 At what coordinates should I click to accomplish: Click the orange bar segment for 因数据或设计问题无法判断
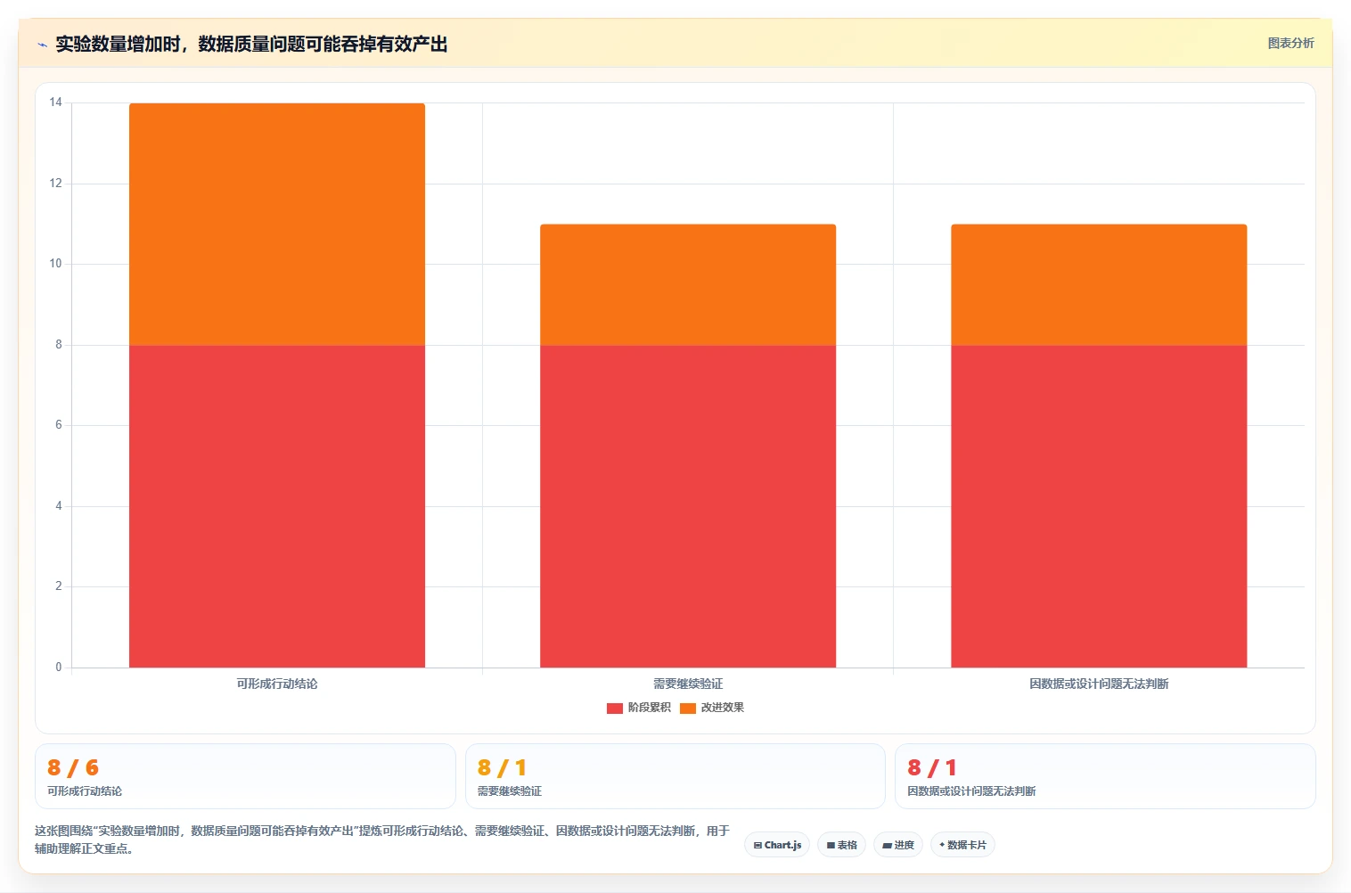[x=1099, y=285]
